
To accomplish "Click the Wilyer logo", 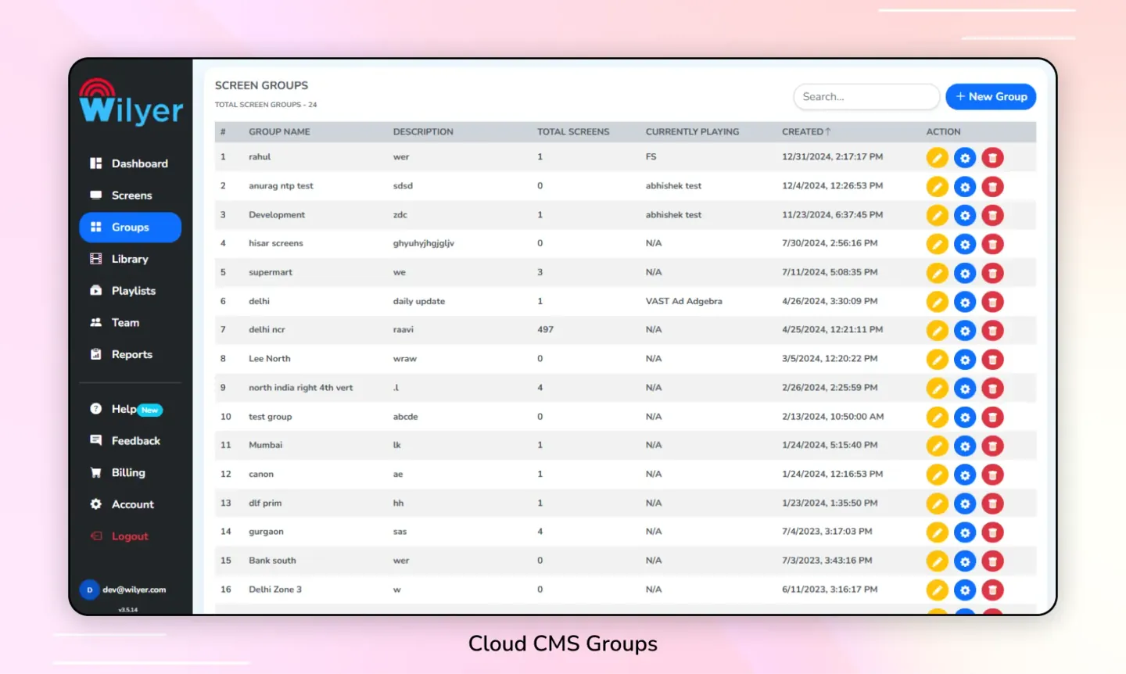I will [131, 102].
